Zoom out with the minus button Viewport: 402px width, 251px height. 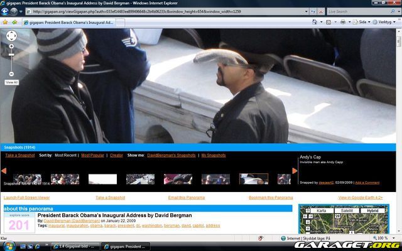[11, 74]
